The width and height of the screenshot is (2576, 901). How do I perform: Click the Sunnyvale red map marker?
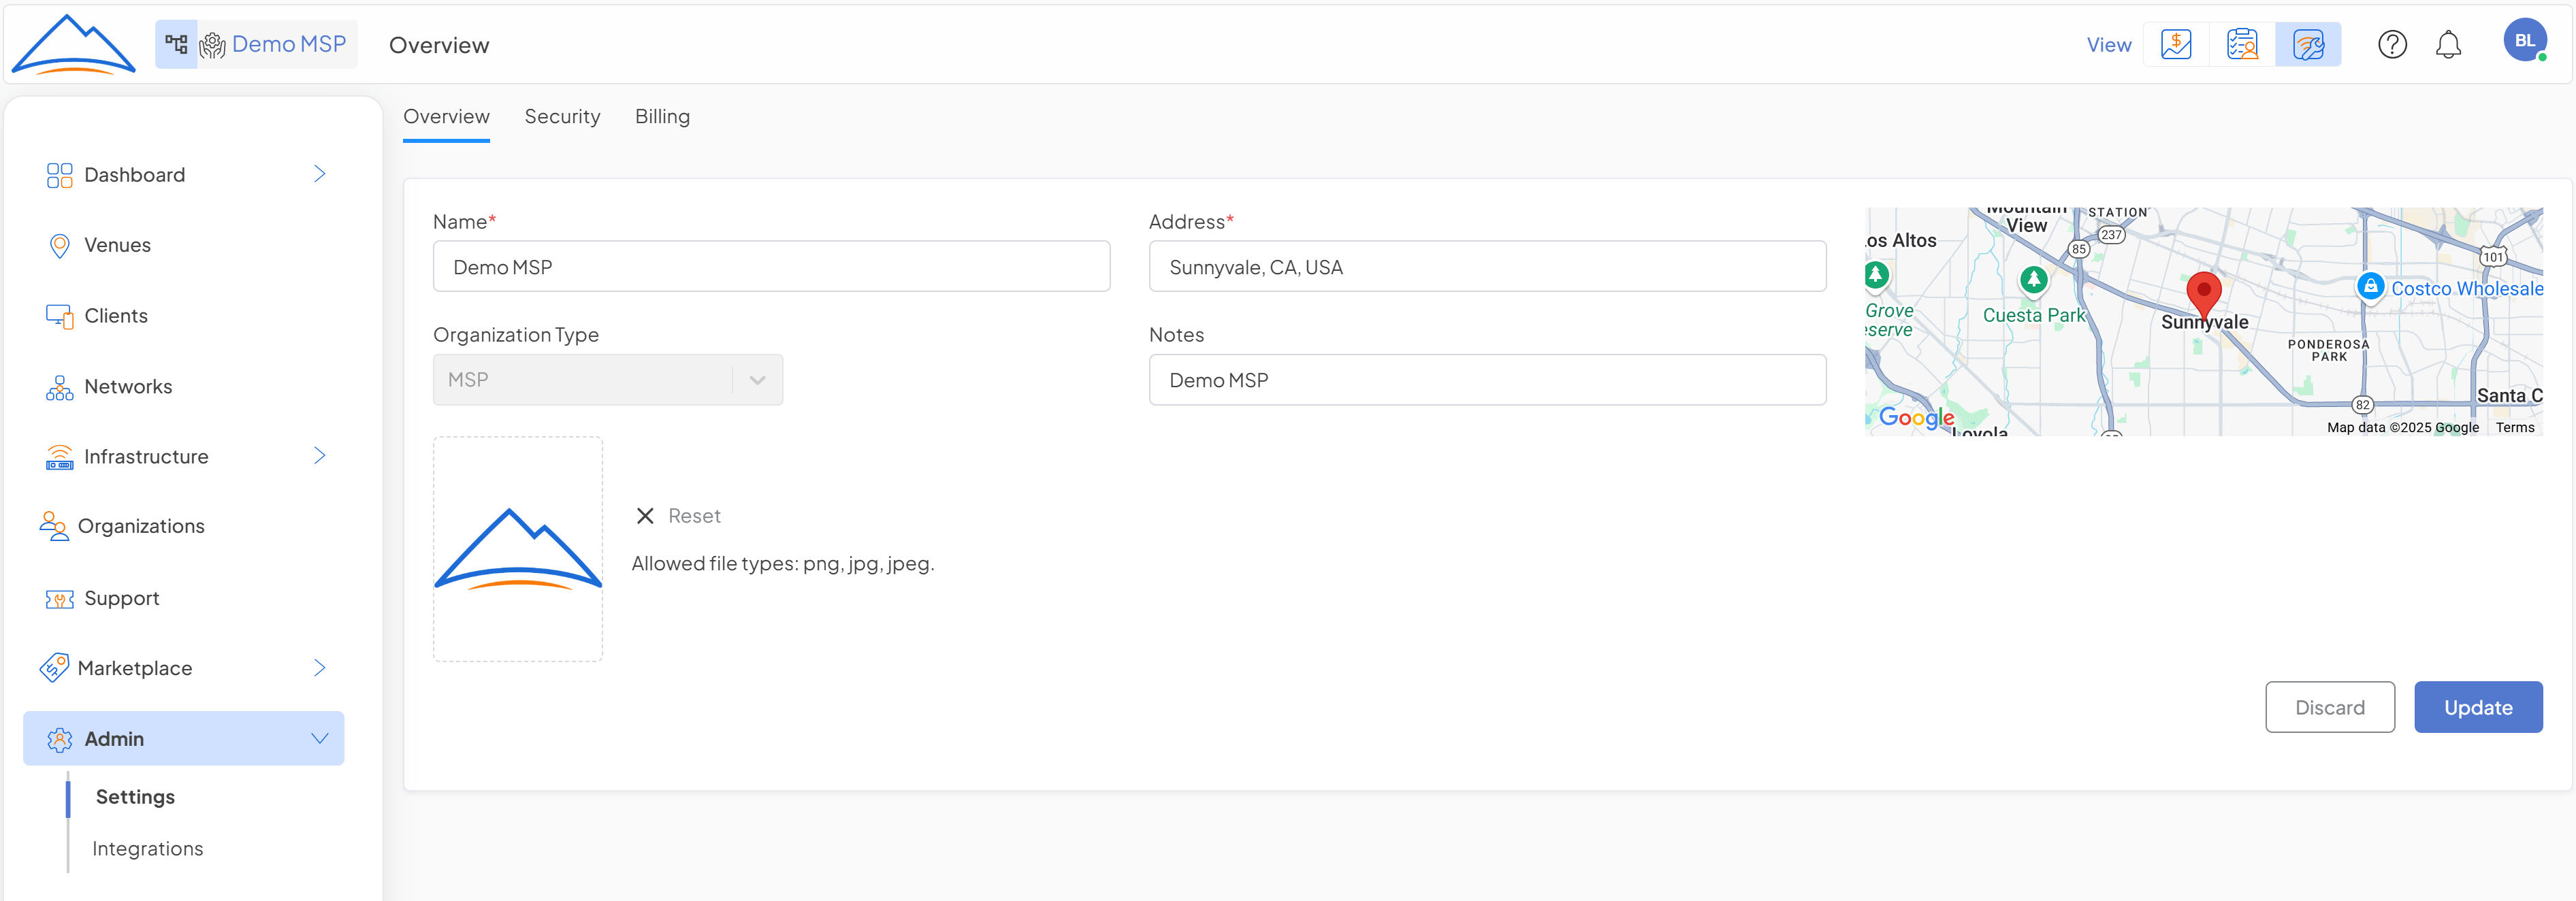coord(2203,292)
